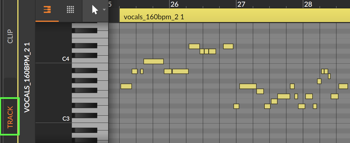Screen dimensions: 350x143
Task: Select the lowest note just before bar 27
Action: [x=236, y=106]
